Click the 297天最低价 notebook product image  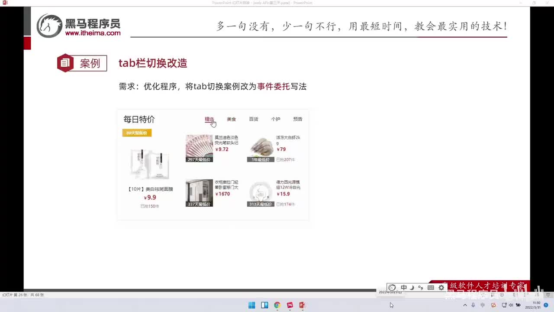click(199, 148)
